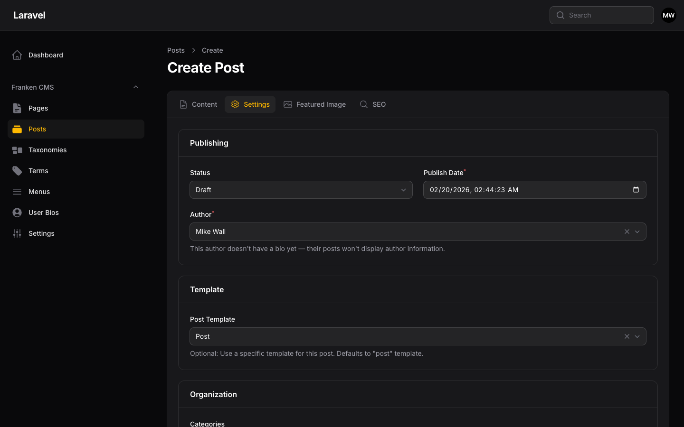Open the Author dropdown chevron
Image resolution: width=684 pixels, height=427 pixels.
tap(637, 232)
